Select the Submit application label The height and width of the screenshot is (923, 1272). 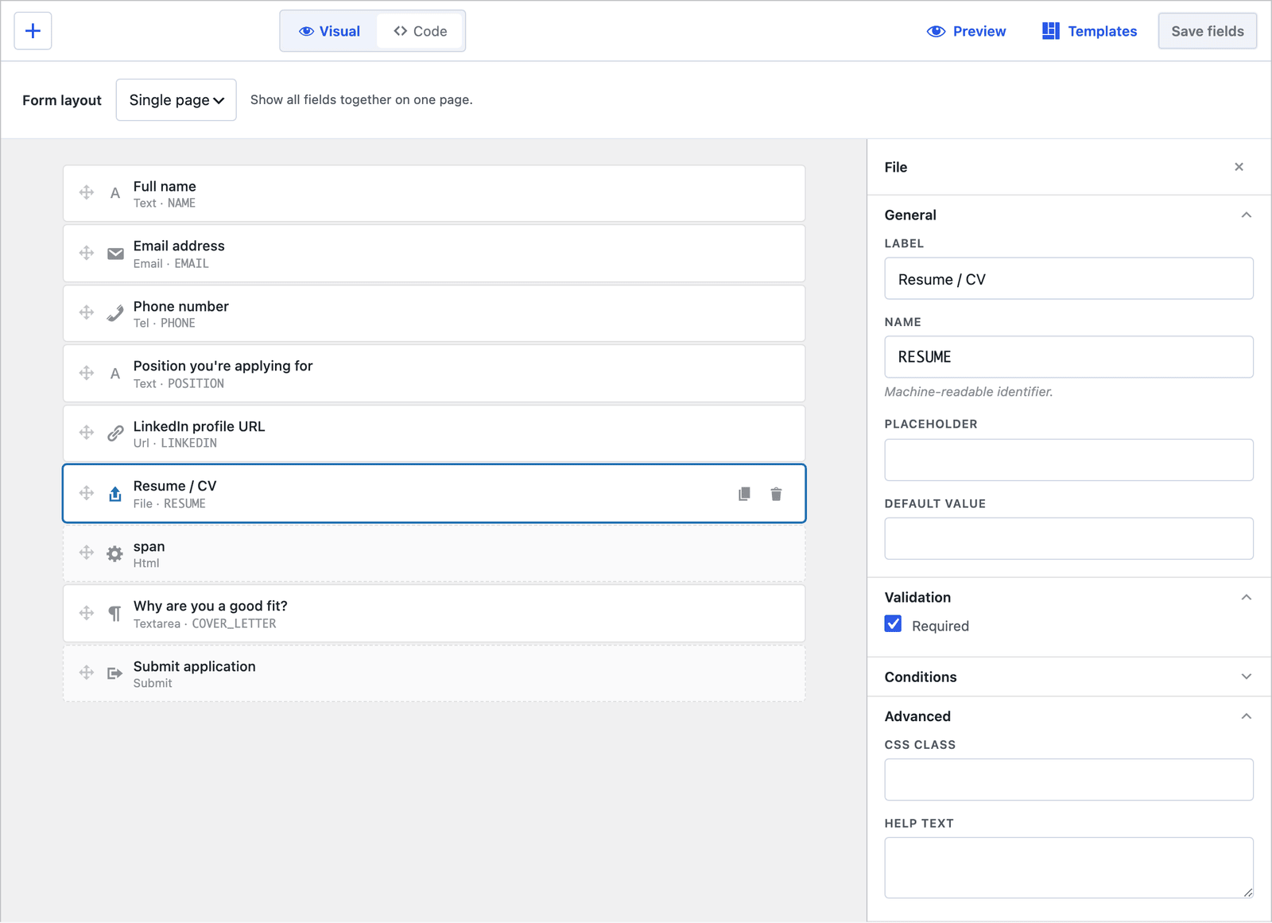195,666
